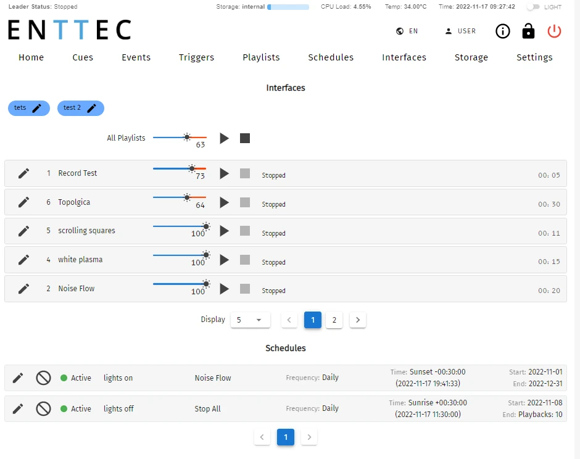Screen dimensions: 580x459
Task: Edit the lights on schedule
Action: [x=18, y=378]
